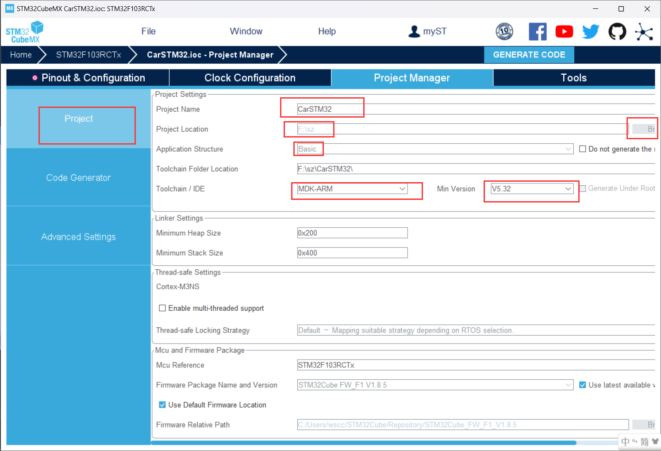Open the File menu
Image resolution: width=661 pixels, height=451 pixels.
tap(149, 31)
